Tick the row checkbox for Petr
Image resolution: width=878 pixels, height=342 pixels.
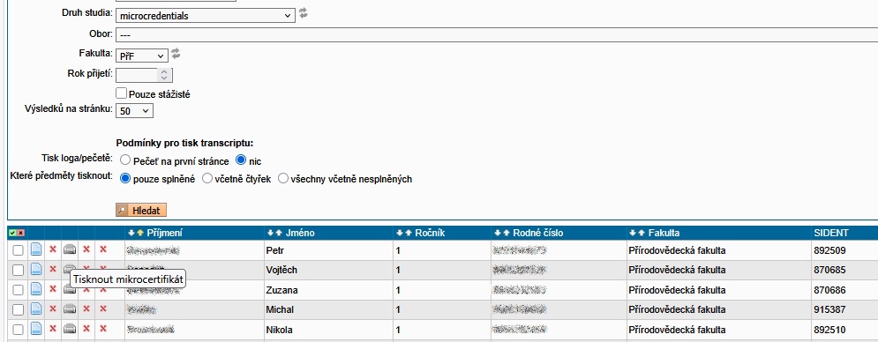(x=18, y=250)
